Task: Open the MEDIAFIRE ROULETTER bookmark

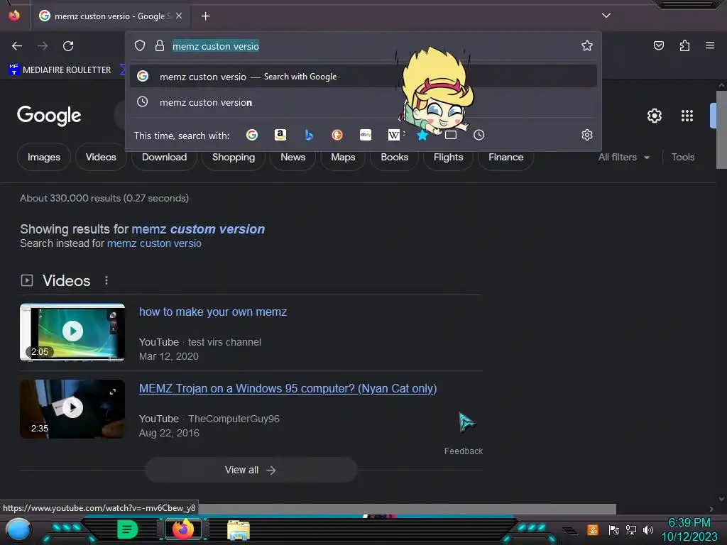Action: [x=60, y=70]
